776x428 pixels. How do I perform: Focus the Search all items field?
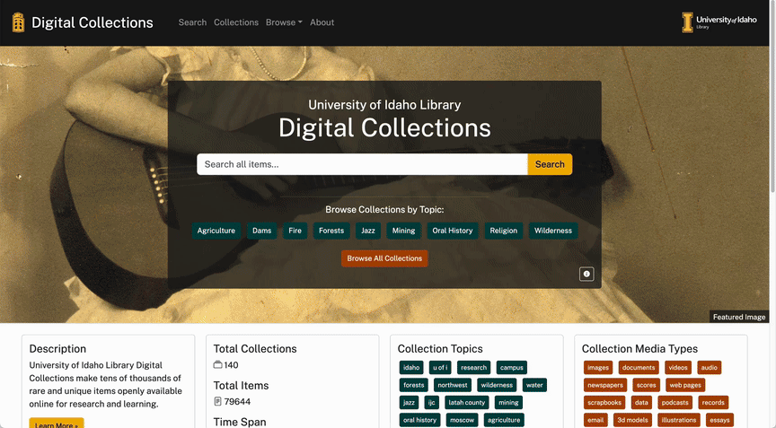pos(362,164)
